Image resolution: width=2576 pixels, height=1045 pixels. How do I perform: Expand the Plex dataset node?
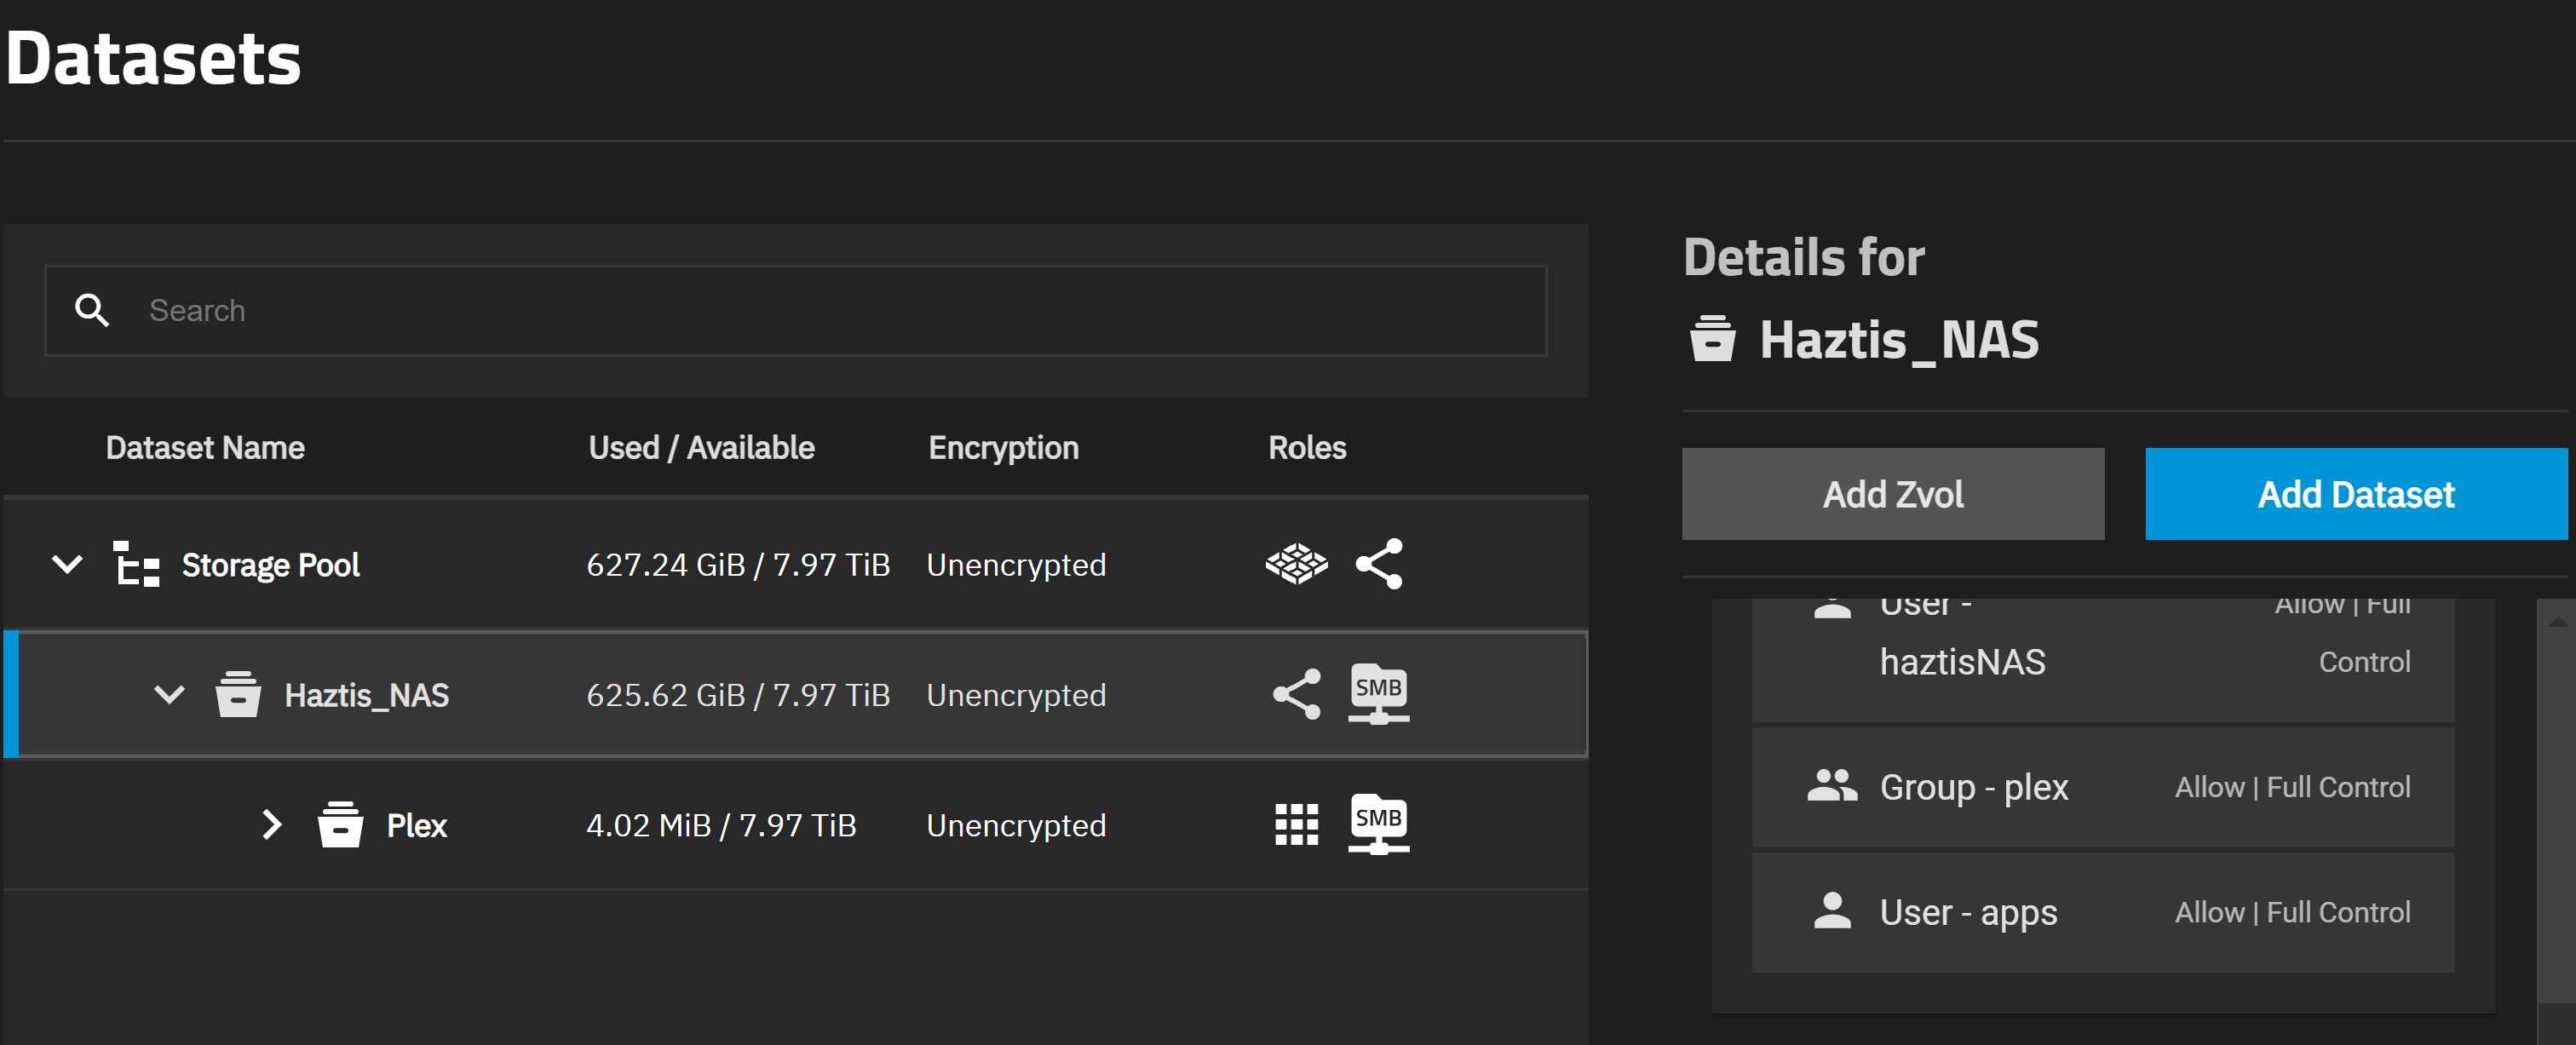click(x=271, y=825)
